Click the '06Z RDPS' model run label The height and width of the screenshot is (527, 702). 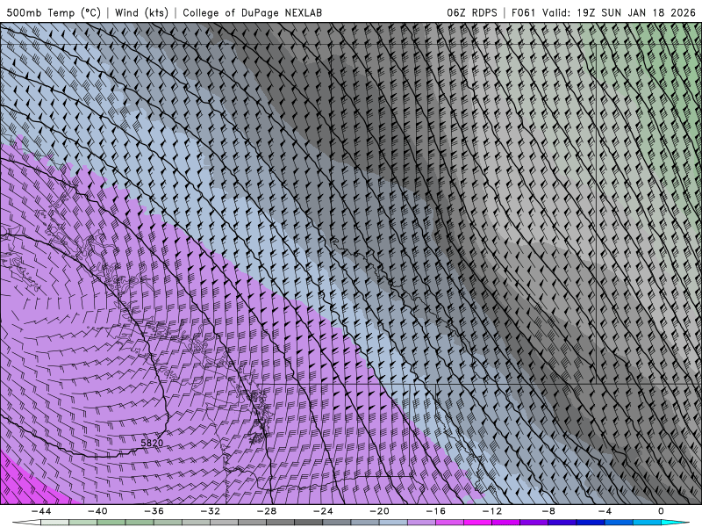pos(471,12)
